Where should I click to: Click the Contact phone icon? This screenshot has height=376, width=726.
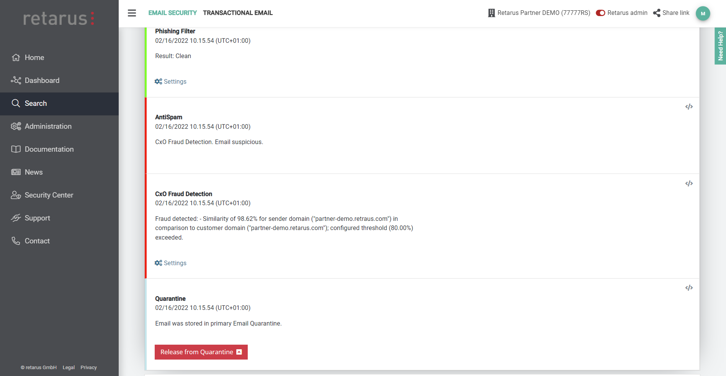(16, 241)
